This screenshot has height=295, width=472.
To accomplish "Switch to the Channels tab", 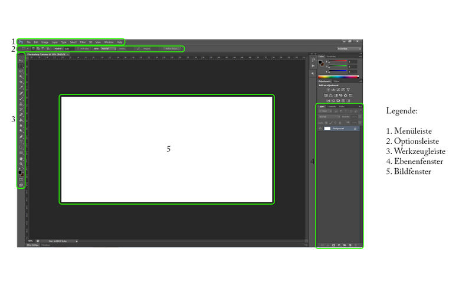I will point(332,106).
